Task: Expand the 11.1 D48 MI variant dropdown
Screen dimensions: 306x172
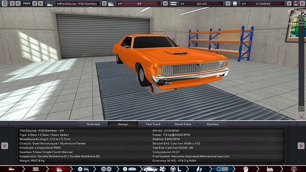Action: tap(289, 4)
